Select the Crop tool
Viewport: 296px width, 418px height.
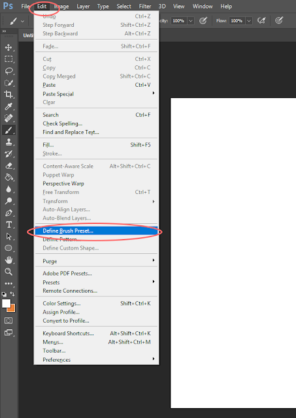pyautogui.click(x=8, y=94)
